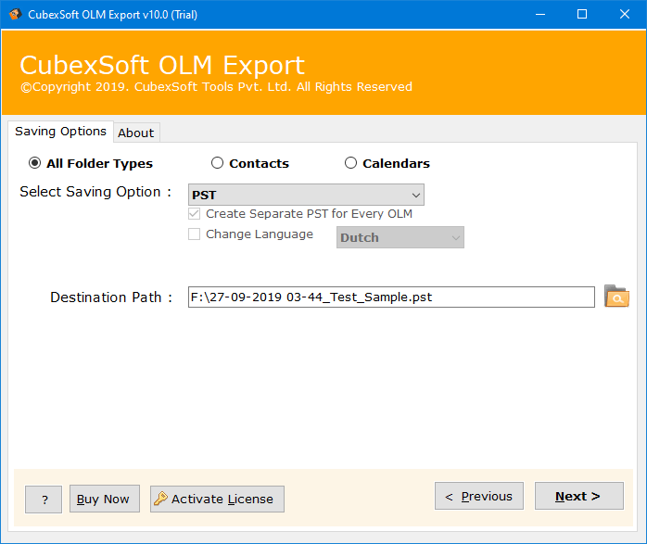Open the question mark help button
Viewport: 647px width, 544px height.
tap(44, 499)
